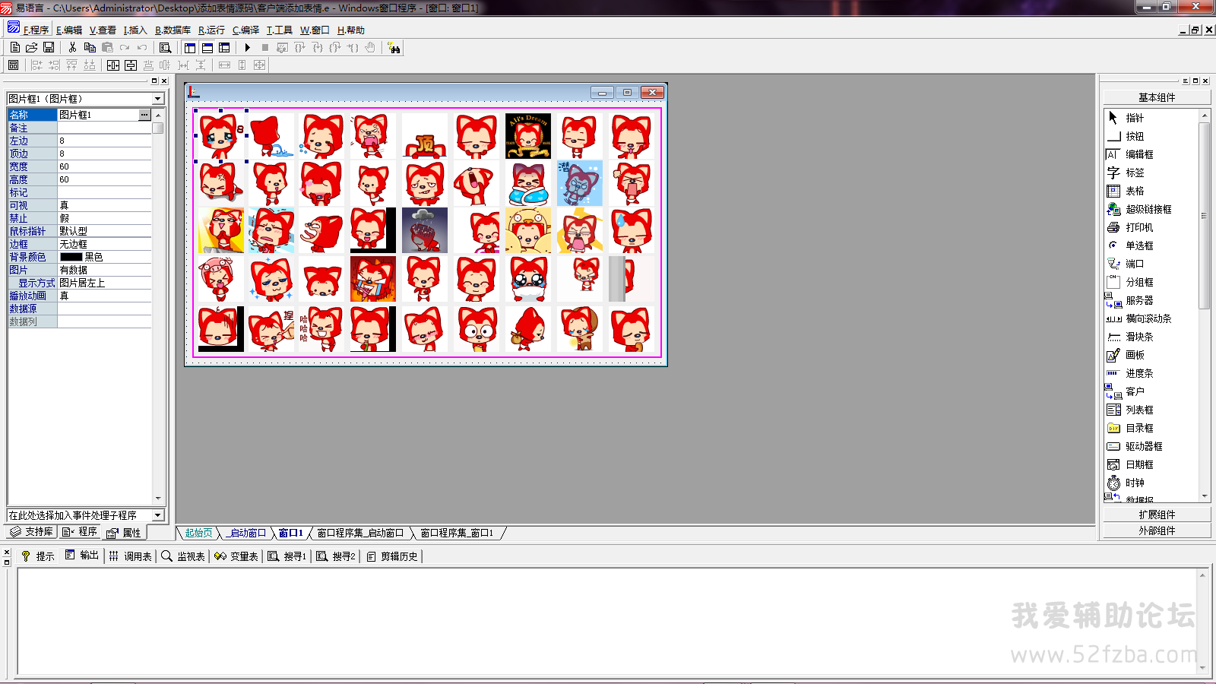Viewport: 1216px width, 684px height.
Task: Open the 剪辑历史 clipboard history tab
Action: pos(392,556)
